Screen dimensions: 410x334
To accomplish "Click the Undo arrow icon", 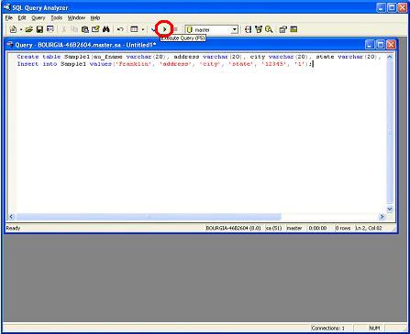I will [120, 29].
